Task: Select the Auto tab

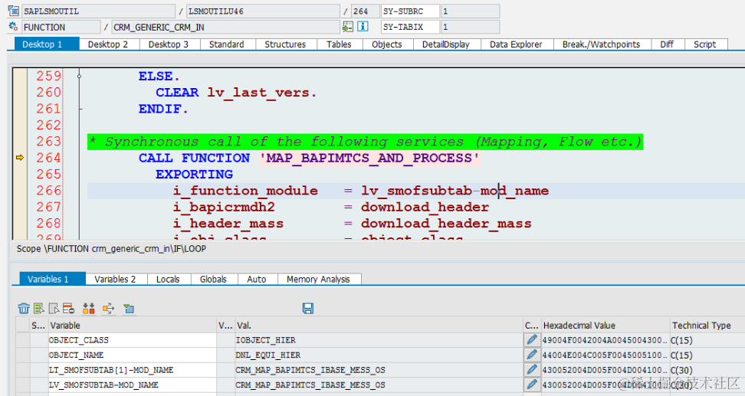Action: [257, 280]
